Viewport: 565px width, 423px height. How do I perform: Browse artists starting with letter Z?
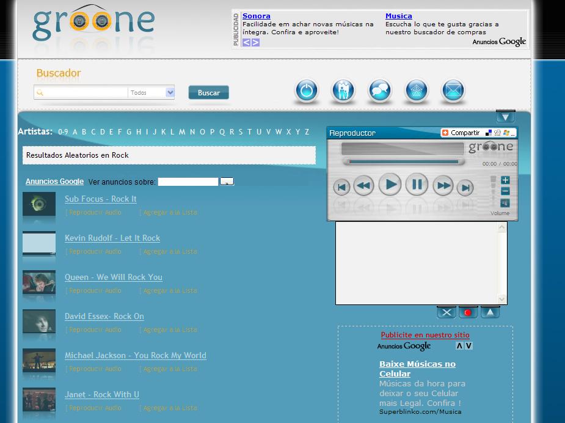click(307, 132)
